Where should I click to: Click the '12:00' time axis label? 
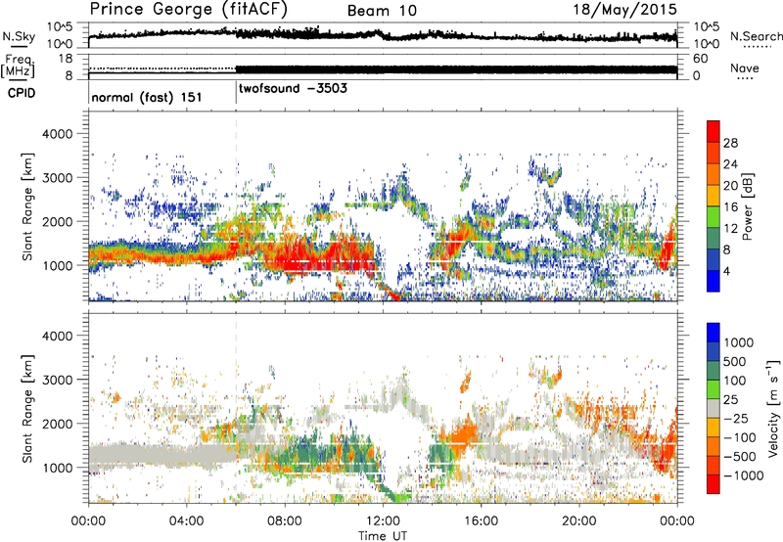(383, 521)
